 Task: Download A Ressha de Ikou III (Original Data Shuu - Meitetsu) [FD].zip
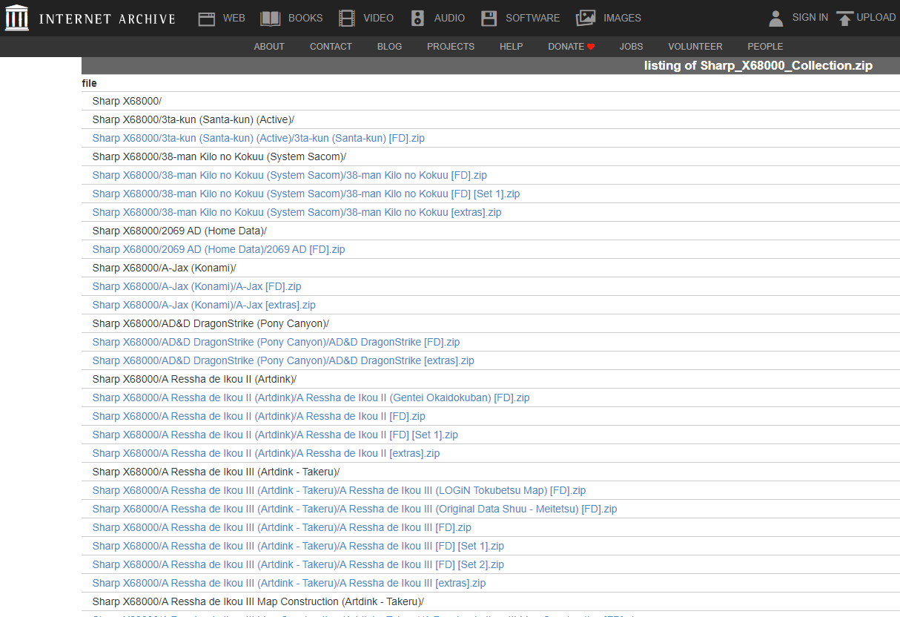(x=355, y=509)
